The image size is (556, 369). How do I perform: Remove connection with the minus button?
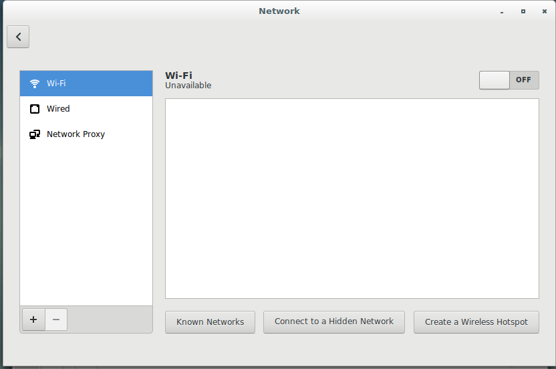pos(56,320)
